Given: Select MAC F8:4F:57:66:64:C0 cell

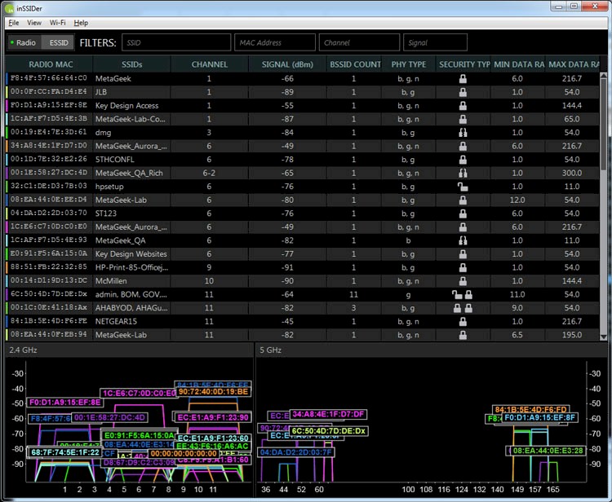Looking at the screenshot, I should [49, 78].
